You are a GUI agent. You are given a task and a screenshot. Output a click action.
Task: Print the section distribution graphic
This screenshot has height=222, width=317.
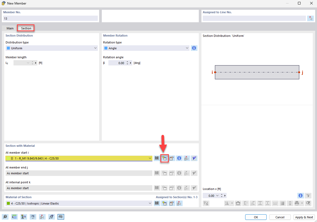297,203
